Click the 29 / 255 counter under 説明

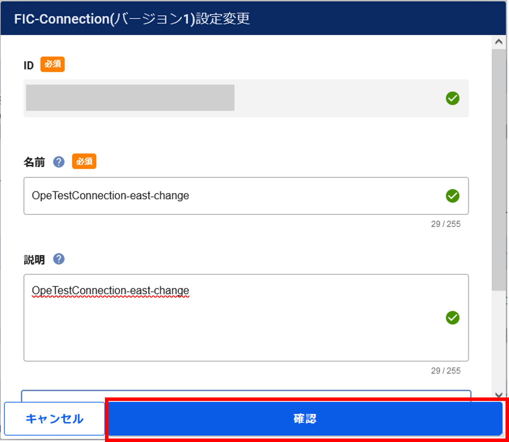click(445, 371)
